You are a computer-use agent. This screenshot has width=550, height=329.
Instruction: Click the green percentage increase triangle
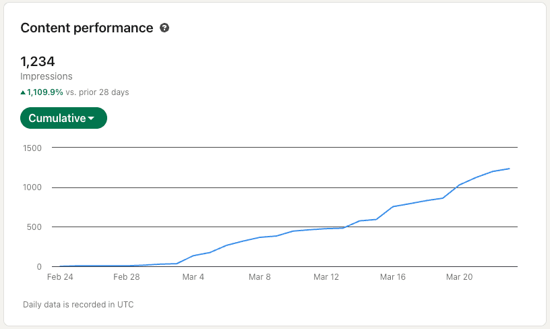23,92
